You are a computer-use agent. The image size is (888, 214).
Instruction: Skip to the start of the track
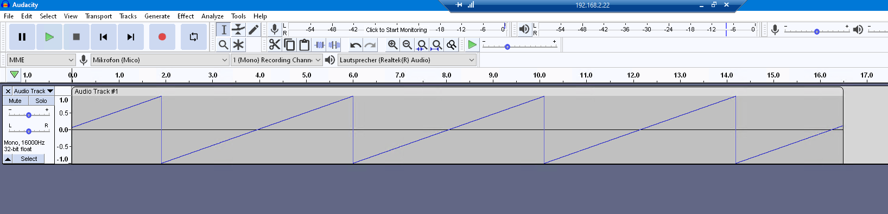104,37
